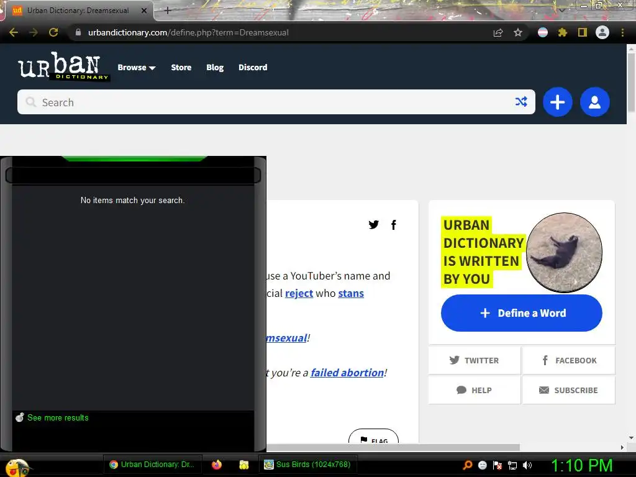Image resolution: width=636 pixels, height=477 pixels.
Task: Click the site lock icon
Action: [x=78, y=32]
